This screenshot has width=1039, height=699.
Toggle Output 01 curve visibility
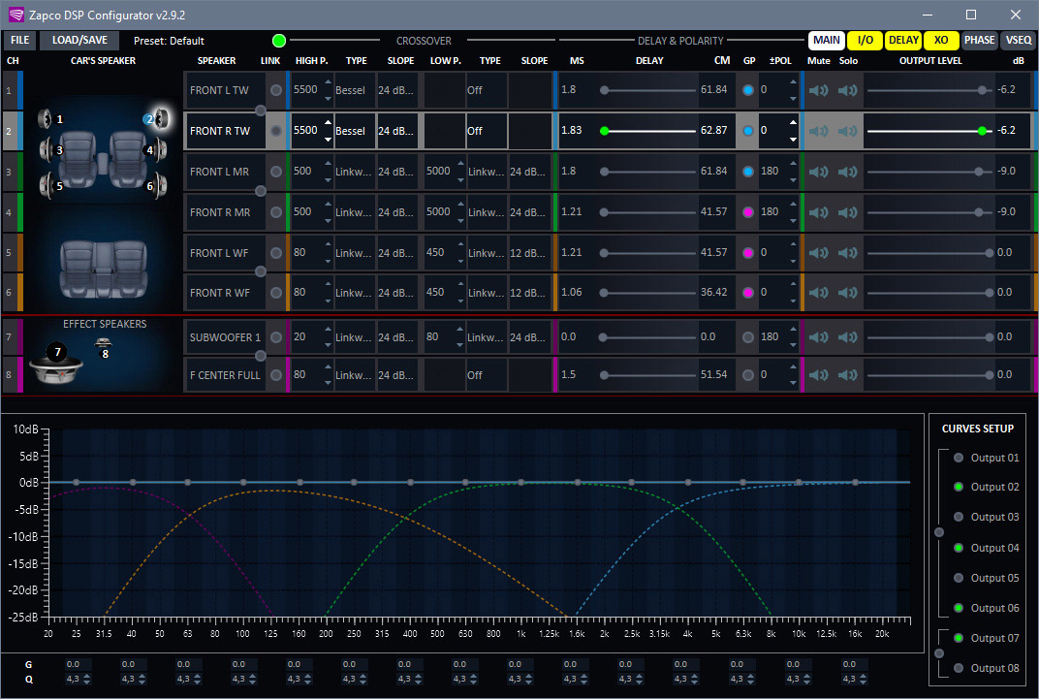(x=959, y=458)
